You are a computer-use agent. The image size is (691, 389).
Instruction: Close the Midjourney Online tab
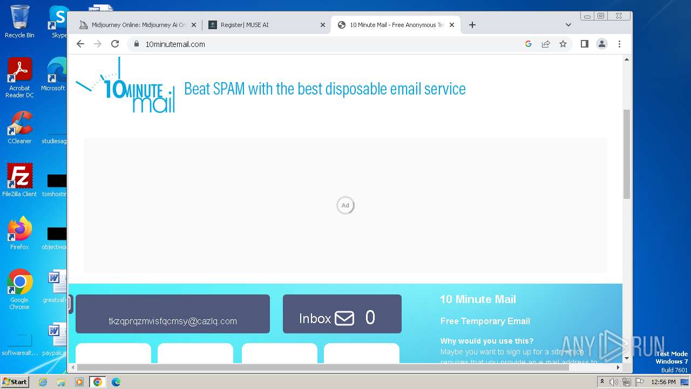(x=193, y=25)
